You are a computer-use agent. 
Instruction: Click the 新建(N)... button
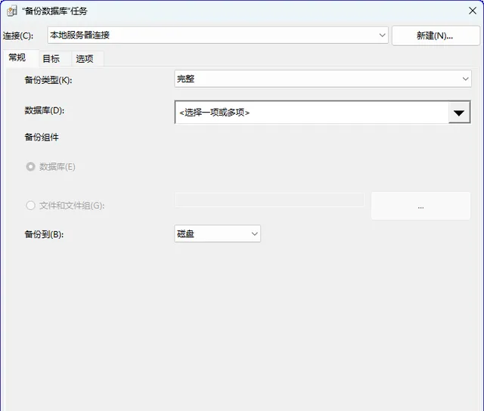click(x=436, y=36)
